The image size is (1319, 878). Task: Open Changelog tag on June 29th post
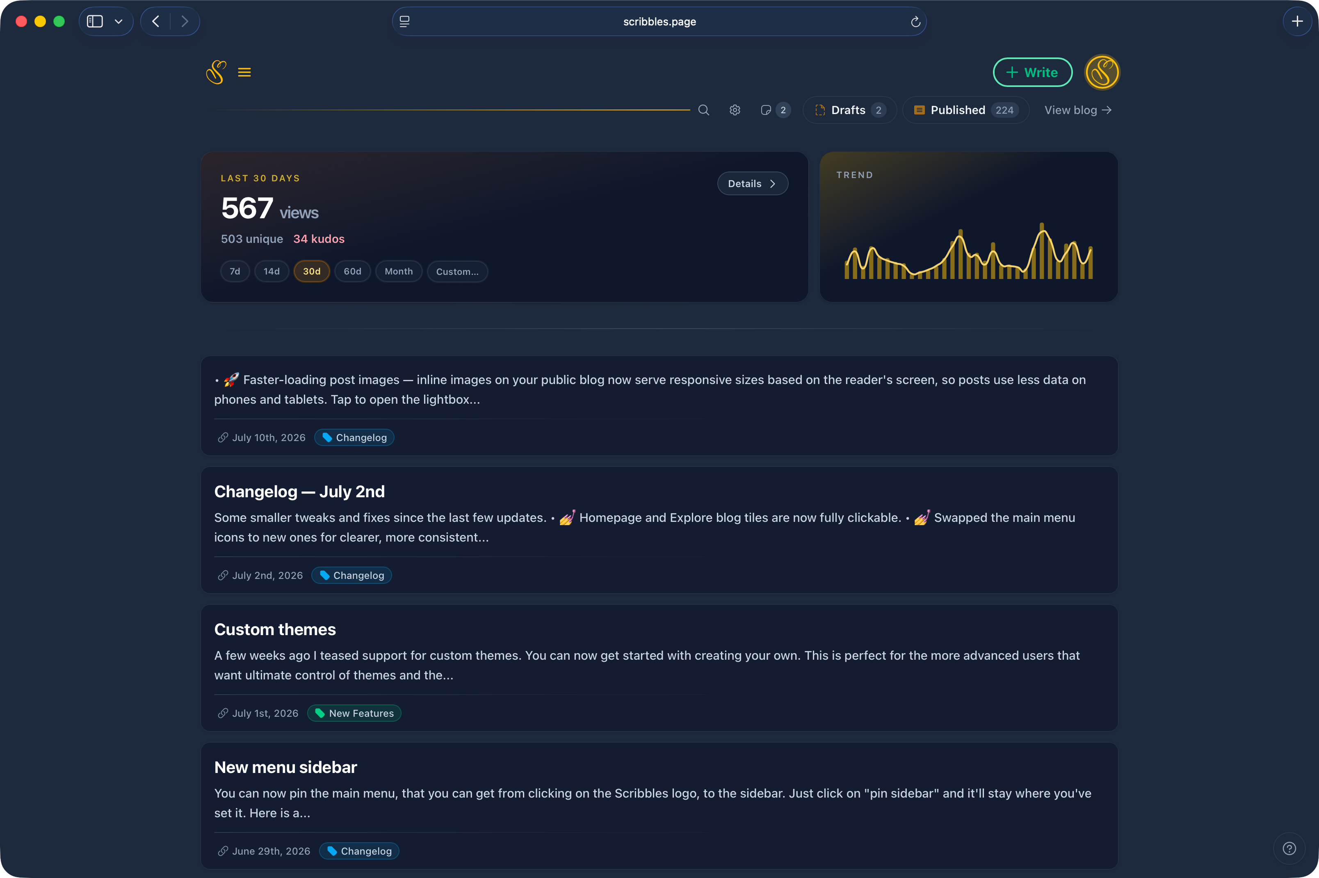click(359, 851)
